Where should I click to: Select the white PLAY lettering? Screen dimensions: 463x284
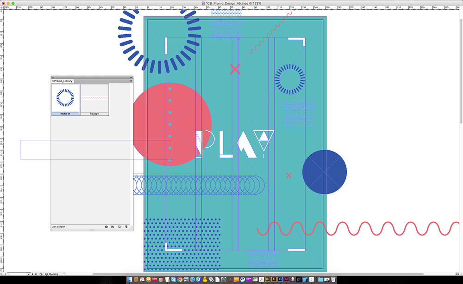[x=235, y=144]
